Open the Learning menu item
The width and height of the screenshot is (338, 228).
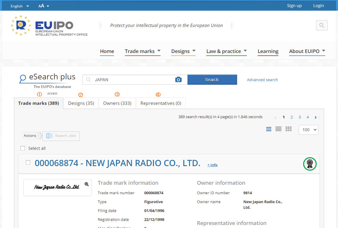coord(268,51)
